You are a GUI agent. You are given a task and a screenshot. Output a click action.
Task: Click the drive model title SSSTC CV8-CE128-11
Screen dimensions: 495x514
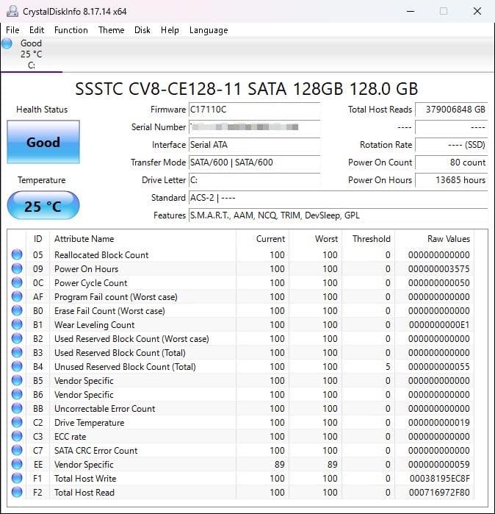click(247, 89)
